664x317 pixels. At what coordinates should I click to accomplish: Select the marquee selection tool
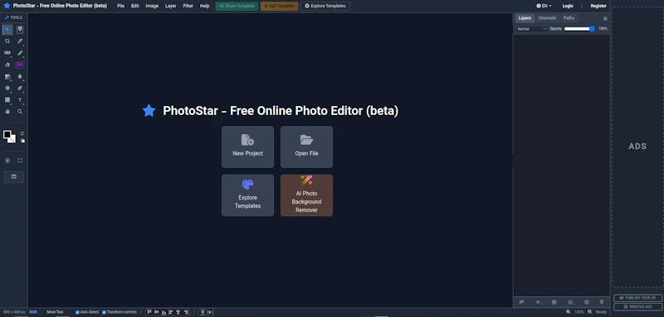click(x=19, y=29)
